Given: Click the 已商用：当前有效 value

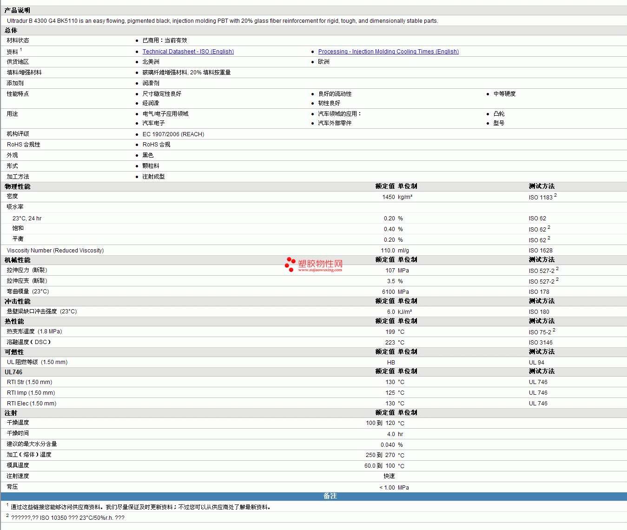Looking at the screenshot, I should click(x=165, y=40).
